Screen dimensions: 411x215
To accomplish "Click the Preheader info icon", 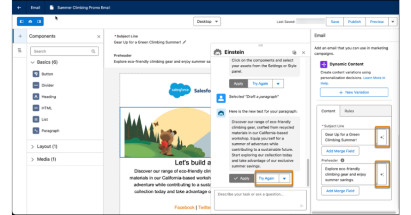I will pos(342,160).
